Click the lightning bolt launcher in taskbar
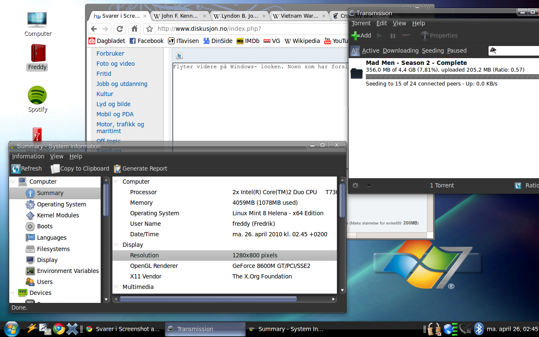Screen dimensions: 539x337 (32, 329)
